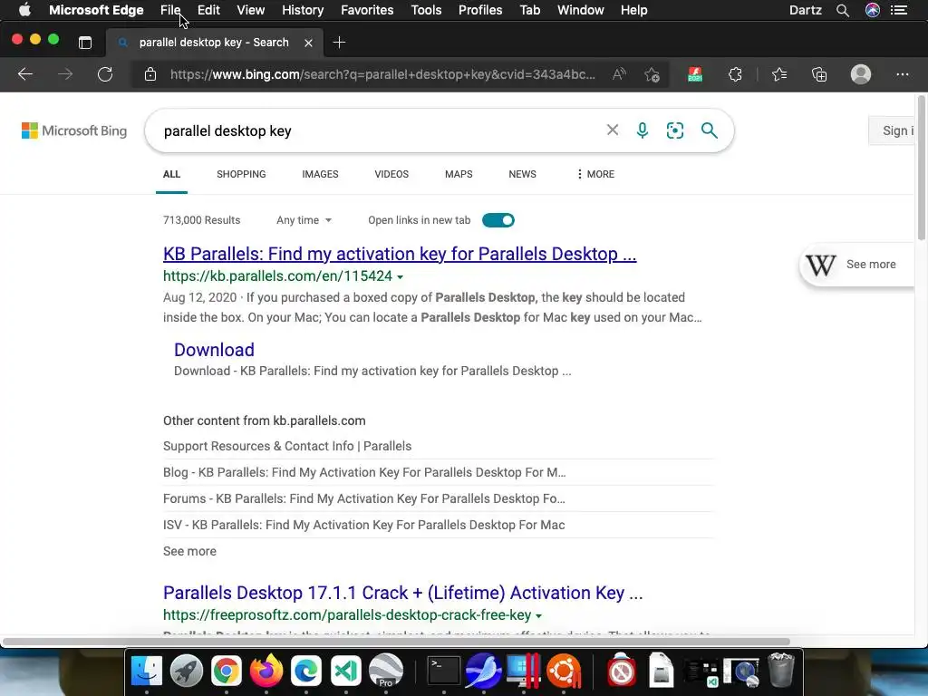Click the red 2021 extension icon

(x=695, y=74)
